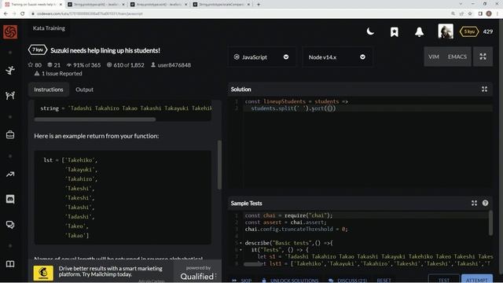Open the Node v14.x version dropdown

coord(337,57)
